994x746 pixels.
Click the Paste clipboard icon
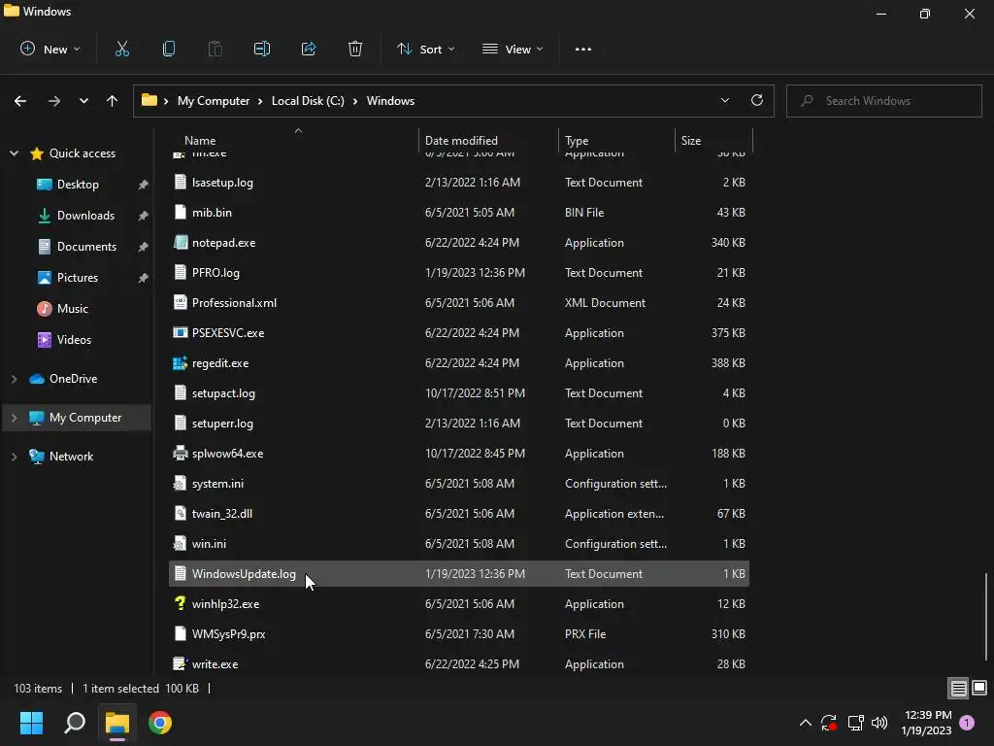[215, 49]
